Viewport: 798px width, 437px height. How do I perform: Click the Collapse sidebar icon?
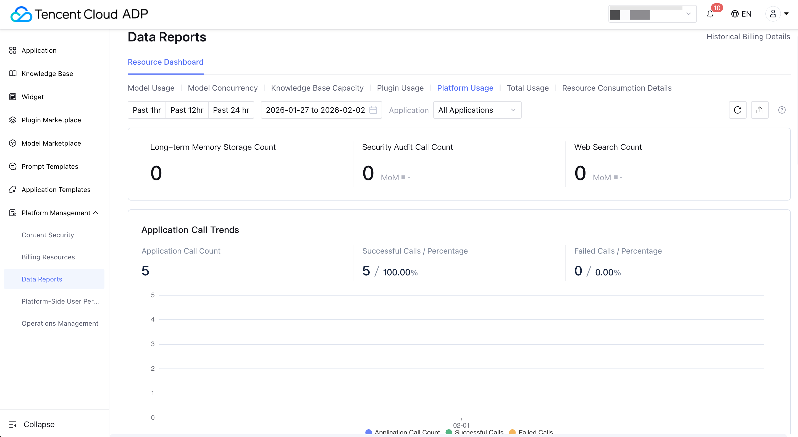13,424
